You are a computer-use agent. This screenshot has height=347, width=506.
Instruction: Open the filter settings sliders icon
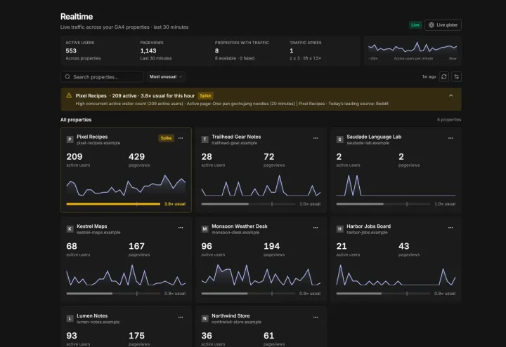click(456, 76)
